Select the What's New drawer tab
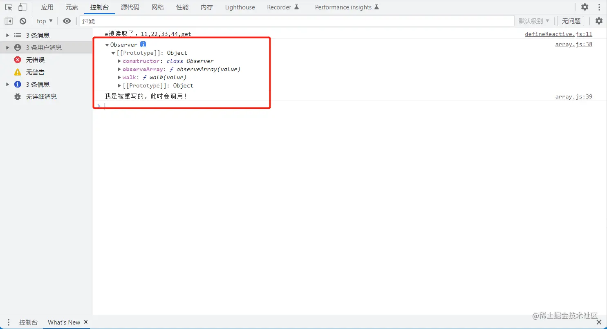This screenshot has height=329, width=607. pyautogui.click(x=64, y=322)
